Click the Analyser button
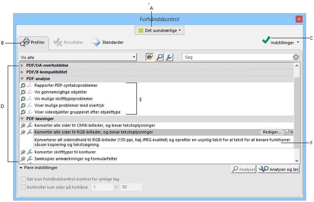Screen dimensions: 314x202 coord(244,169)
